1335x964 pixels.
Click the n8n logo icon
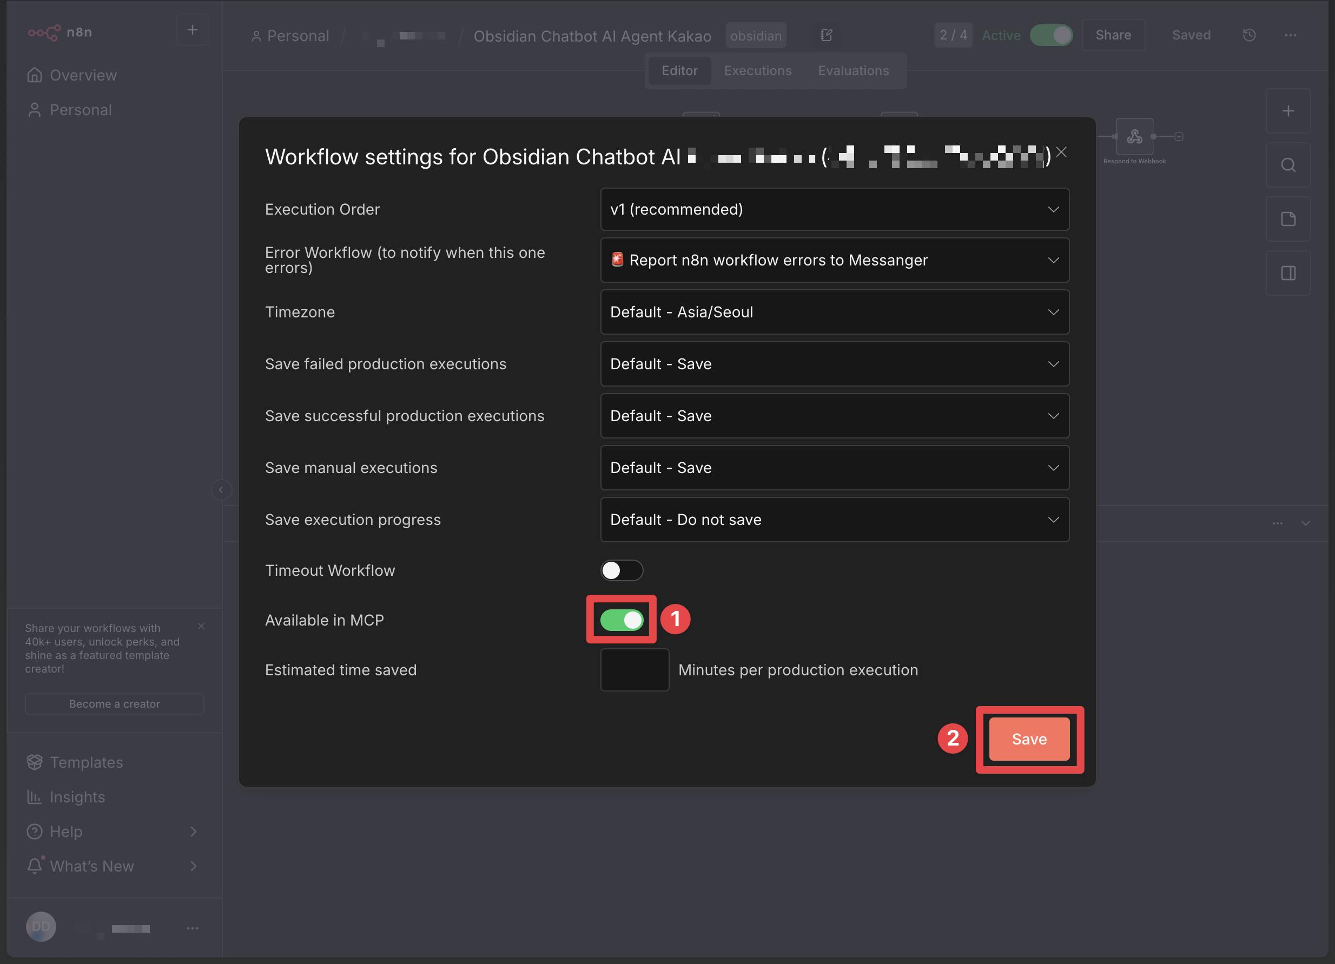coord(44,32)
